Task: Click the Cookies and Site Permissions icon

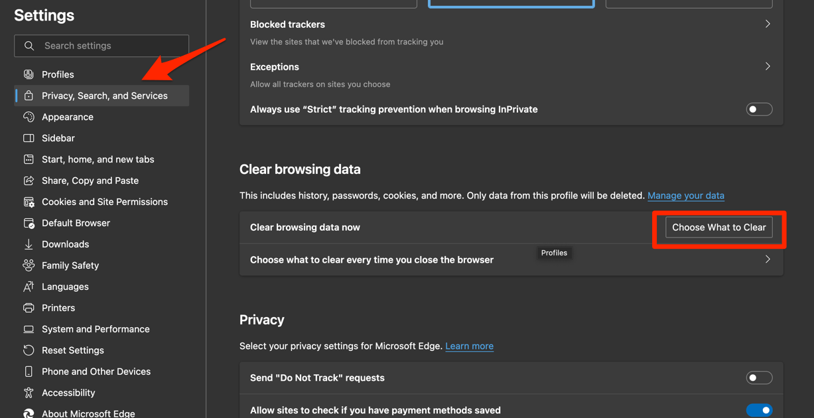Action: point(29,202)
